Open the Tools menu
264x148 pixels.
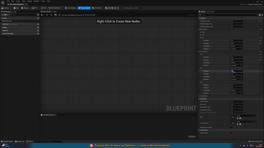tap(43, 1)
